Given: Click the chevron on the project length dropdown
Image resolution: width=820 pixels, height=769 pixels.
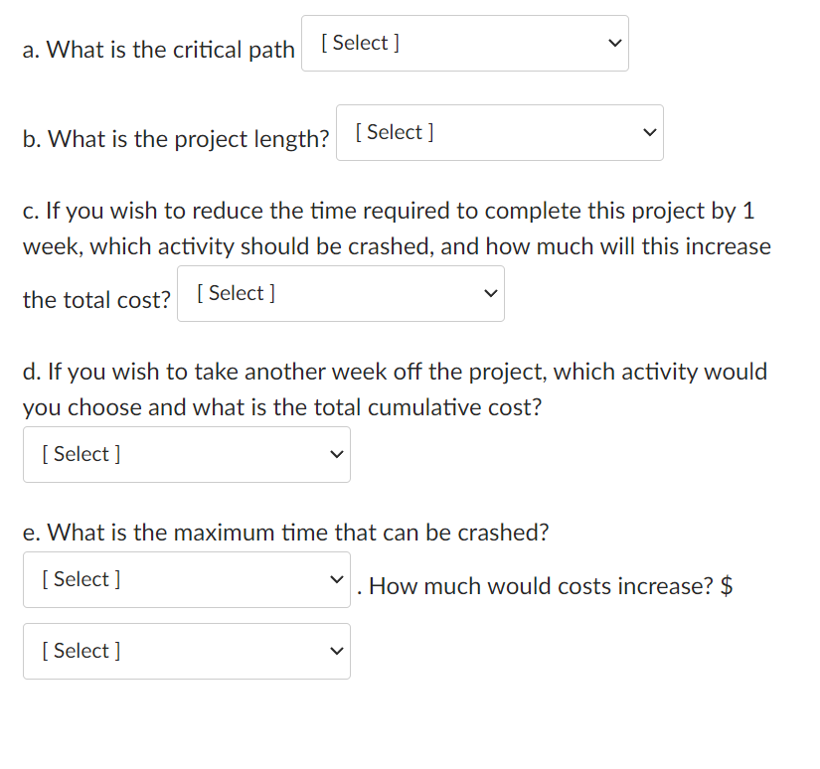Looking at the screenshot, I should point(649,132).
